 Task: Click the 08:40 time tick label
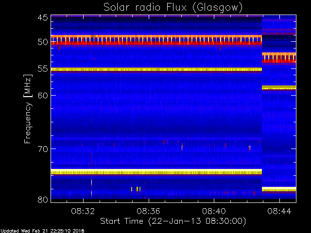click(214, 211)
